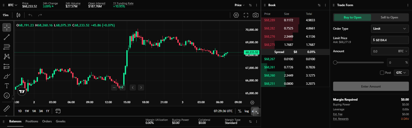The height and width of the screenshot is (128, 412).
Task: Select Buy to Open side
Action: (352, 17)
